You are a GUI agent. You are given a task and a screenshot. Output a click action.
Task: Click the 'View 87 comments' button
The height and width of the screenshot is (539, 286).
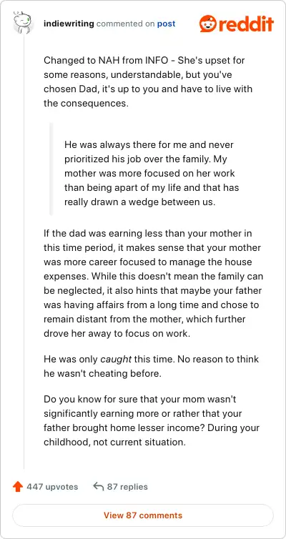point(143,515)
